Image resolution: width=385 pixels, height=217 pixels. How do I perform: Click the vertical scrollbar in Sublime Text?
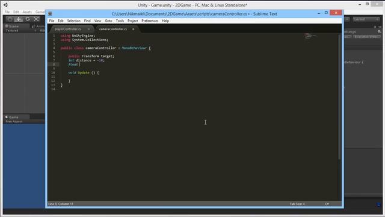339,96
